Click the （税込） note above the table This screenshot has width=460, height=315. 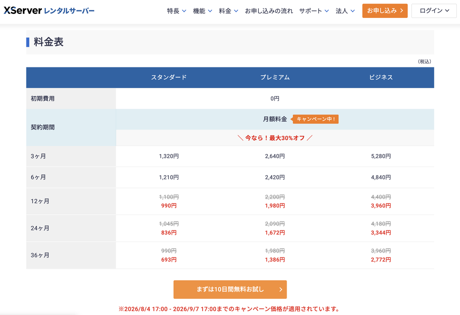[424, 62]
